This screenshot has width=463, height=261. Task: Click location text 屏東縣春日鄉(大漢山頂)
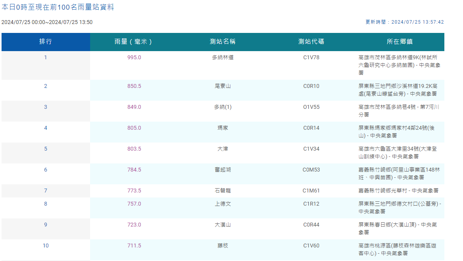(387, 225)
